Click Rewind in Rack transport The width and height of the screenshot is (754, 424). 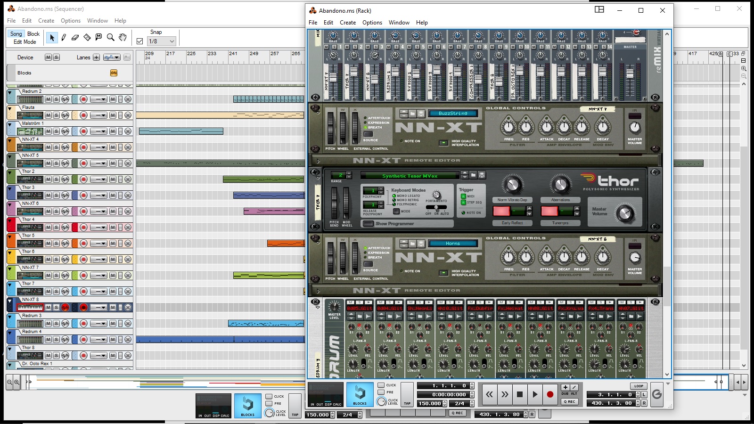tap(490, 394)
